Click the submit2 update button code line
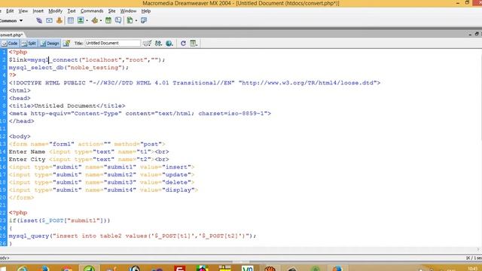 pos(102,175)
